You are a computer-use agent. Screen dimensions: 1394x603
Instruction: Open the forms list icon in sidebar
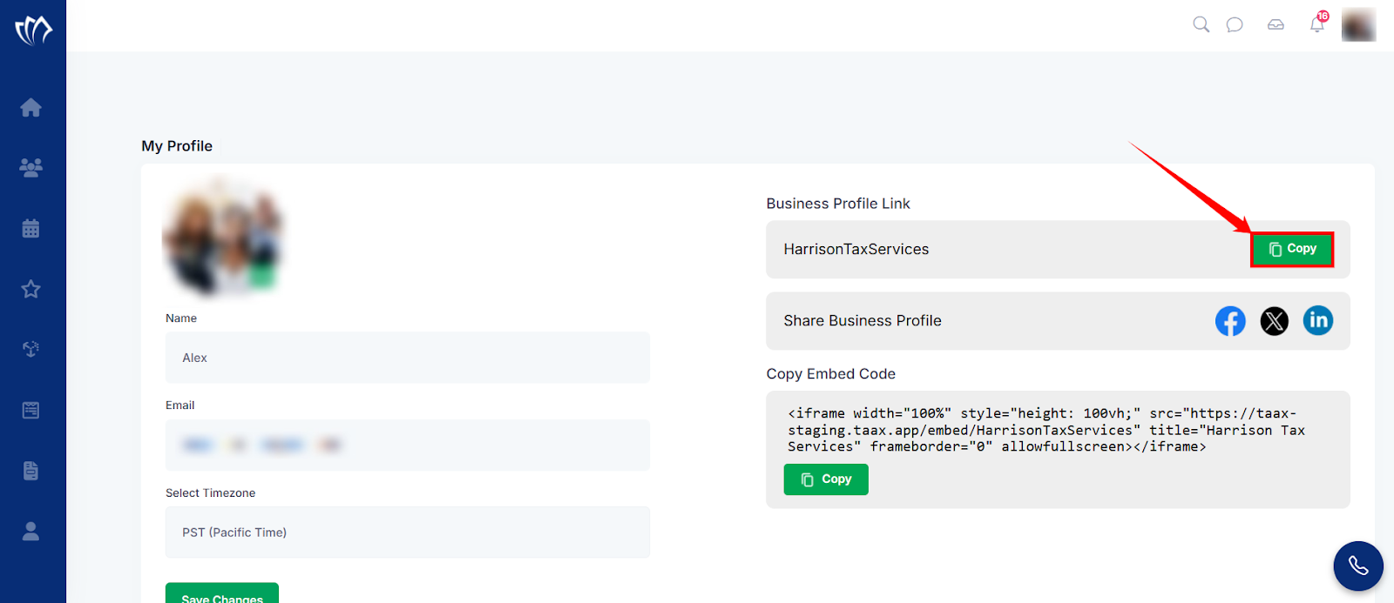pos(31,410)
